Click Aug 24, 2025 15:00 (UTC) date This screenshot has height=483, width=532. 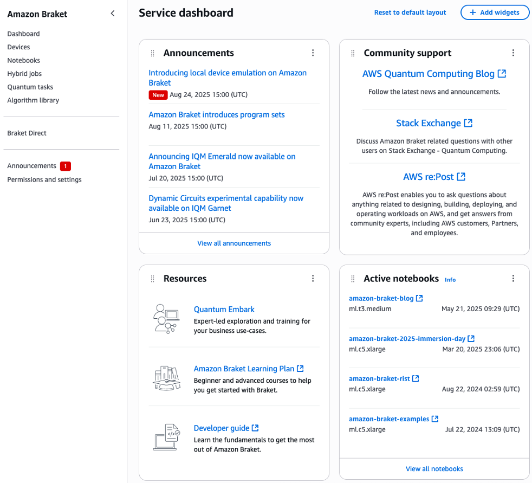coord(209,95)
